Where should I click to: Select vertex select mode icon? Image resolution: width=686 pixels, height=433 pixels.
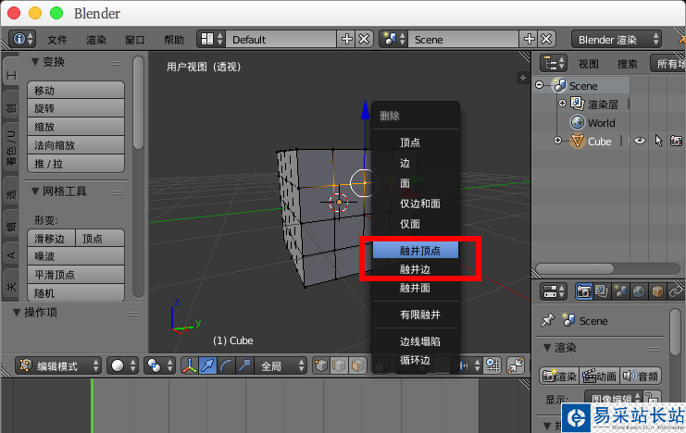320,365
